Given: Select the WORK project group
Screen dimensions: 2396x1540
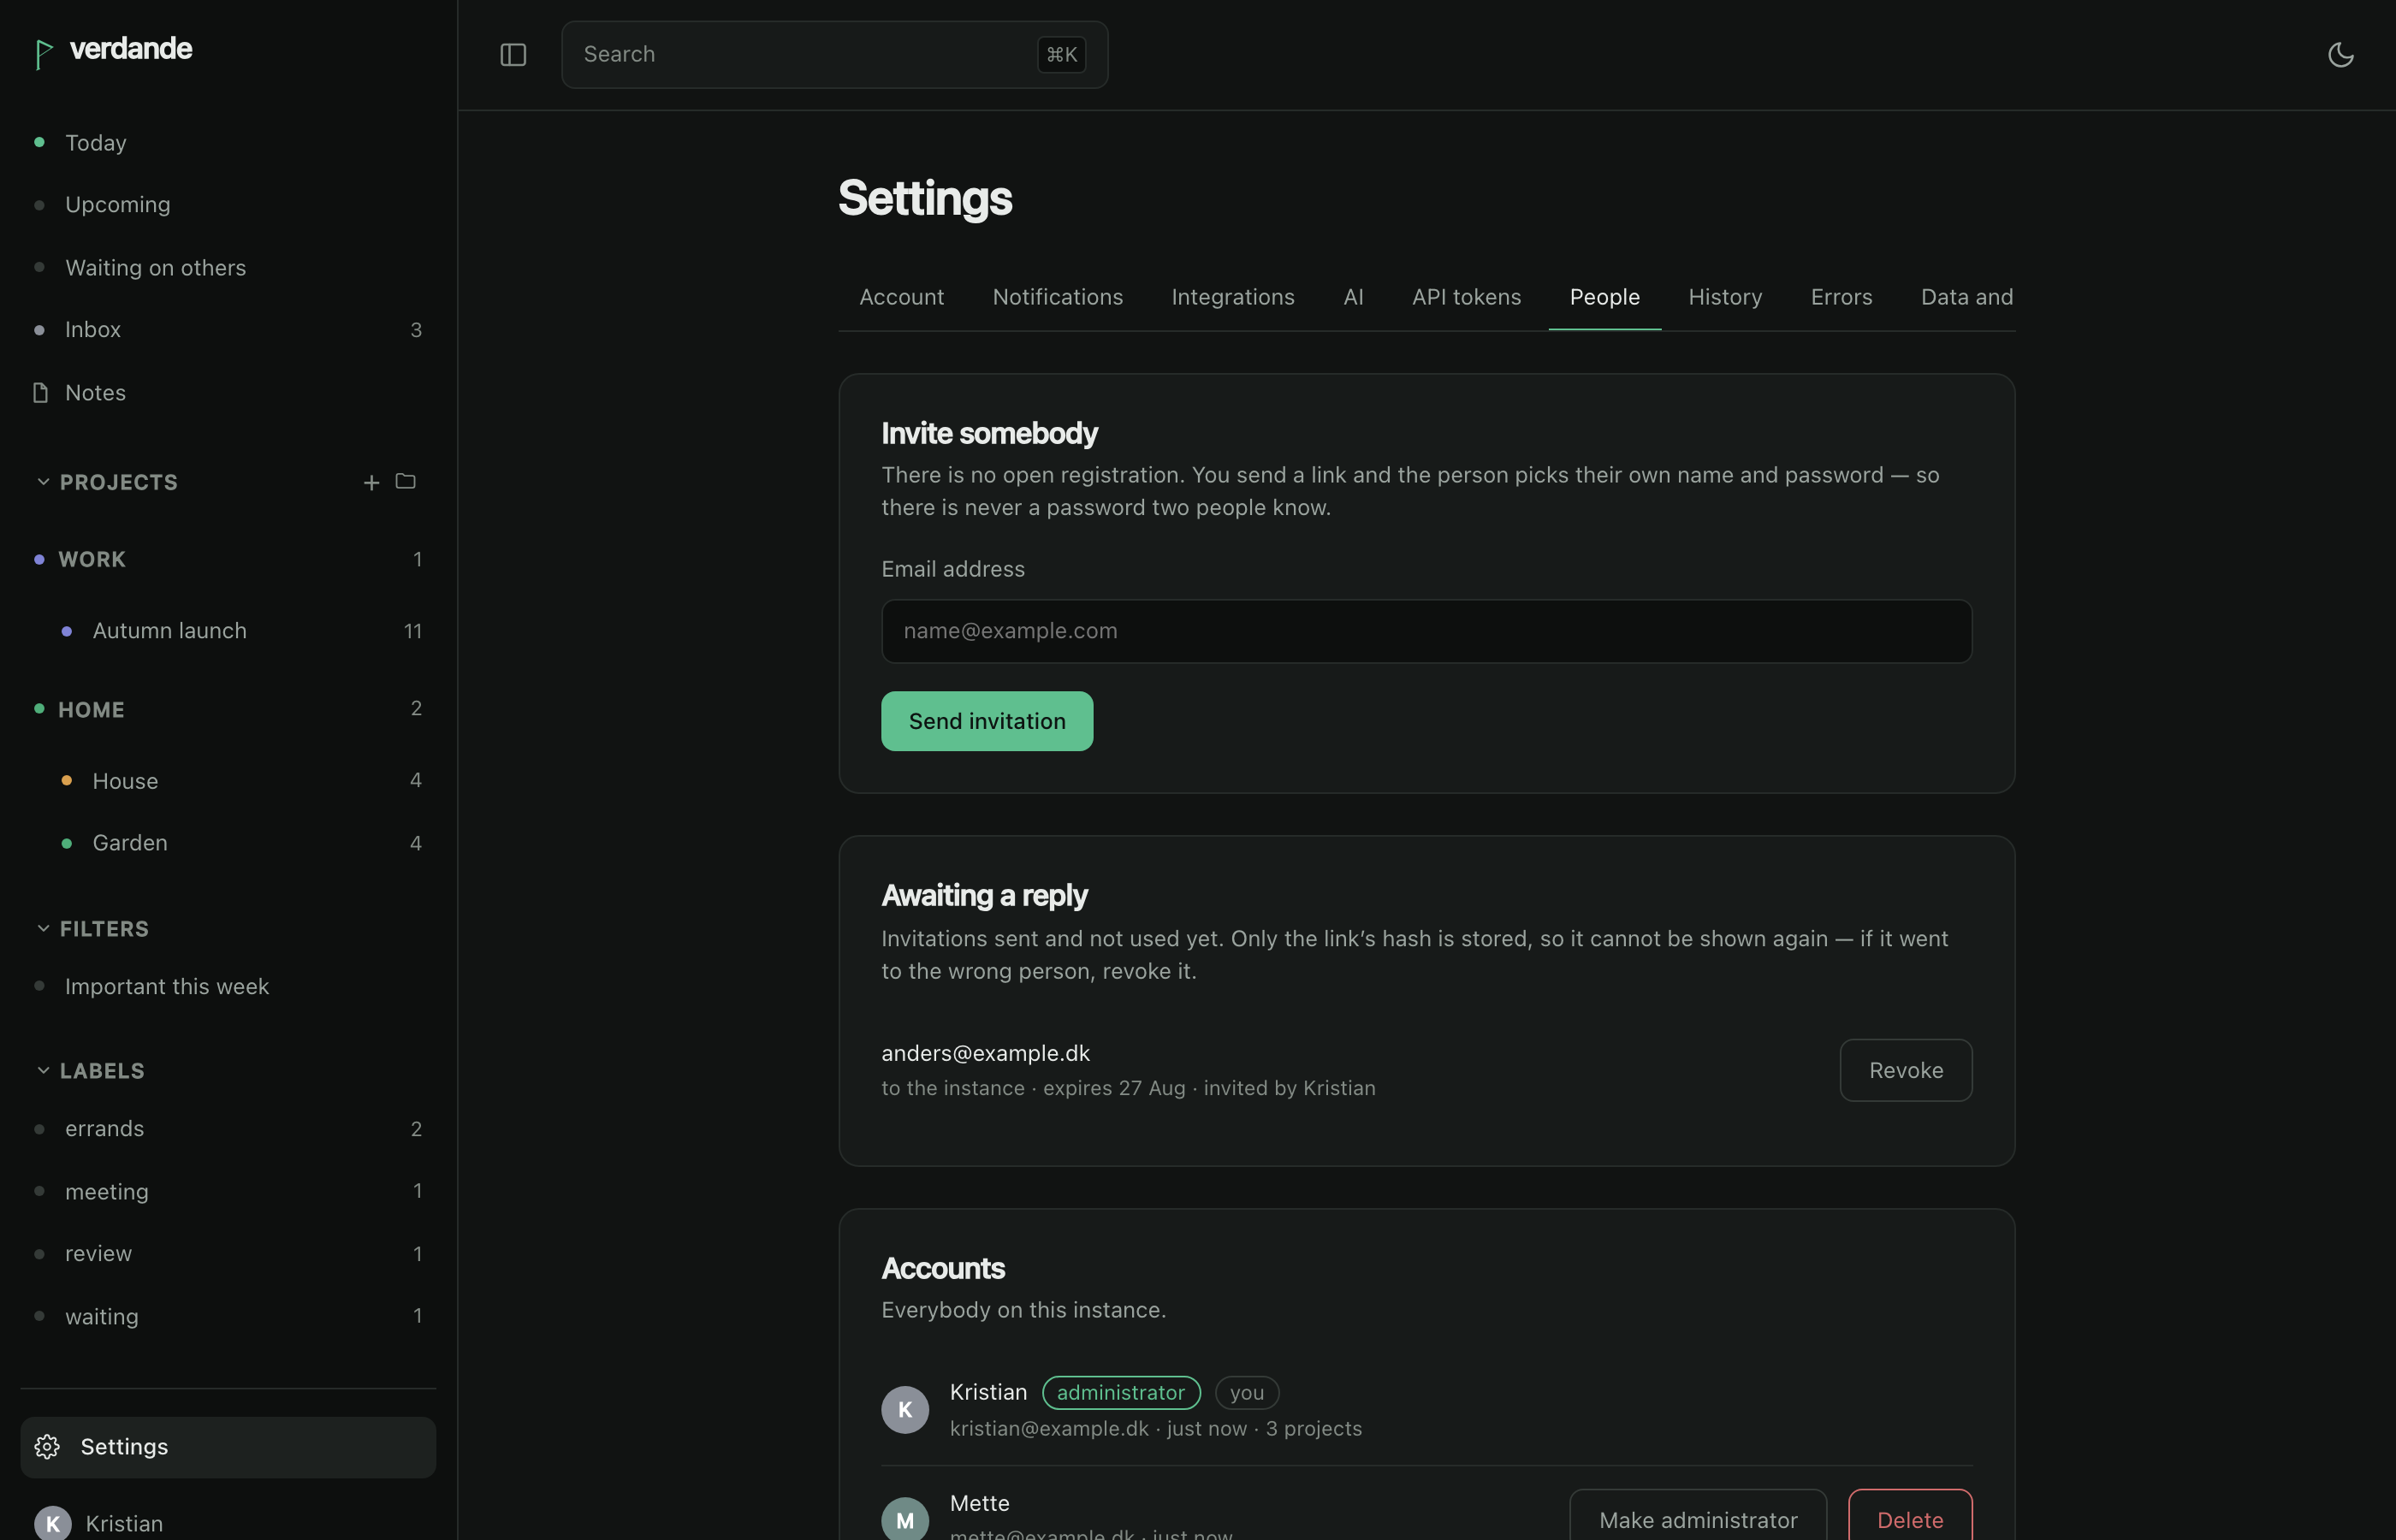Looking at the screenshot, I should click(x=228, y=560).
